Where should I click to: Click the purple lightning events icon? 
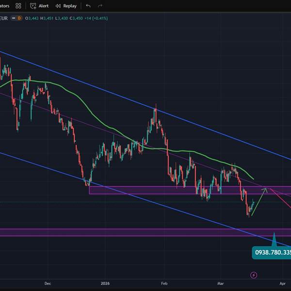(254, 275)
